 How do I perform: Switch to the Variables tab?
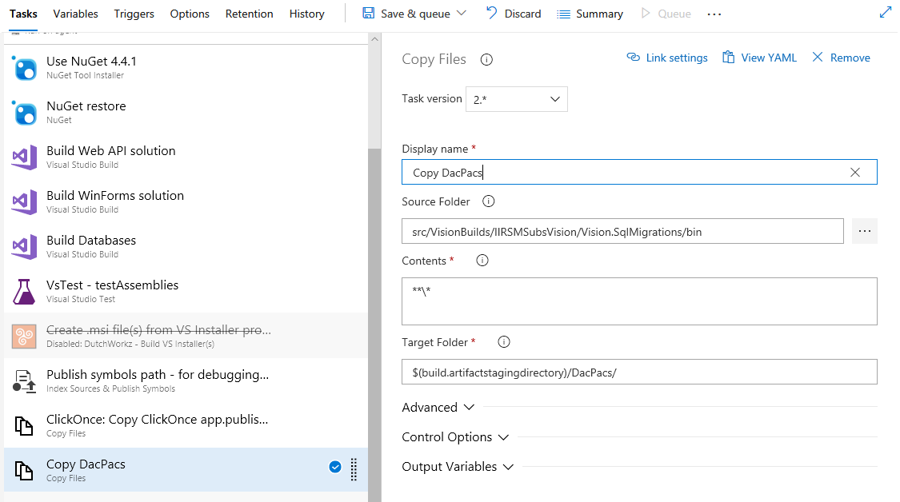coord(75,14)
